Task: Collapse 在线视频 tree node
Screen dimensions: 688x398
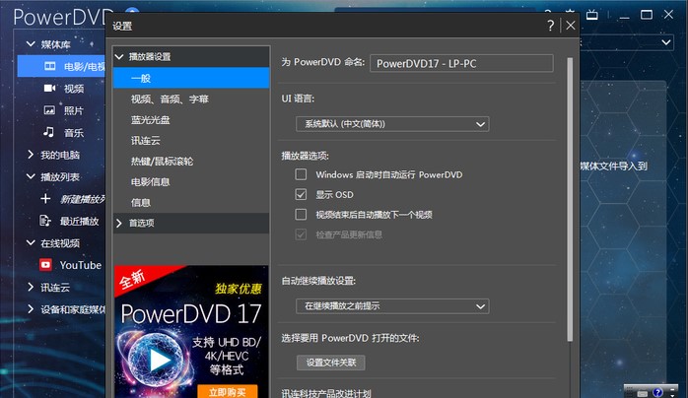Action: pos(31,242)
